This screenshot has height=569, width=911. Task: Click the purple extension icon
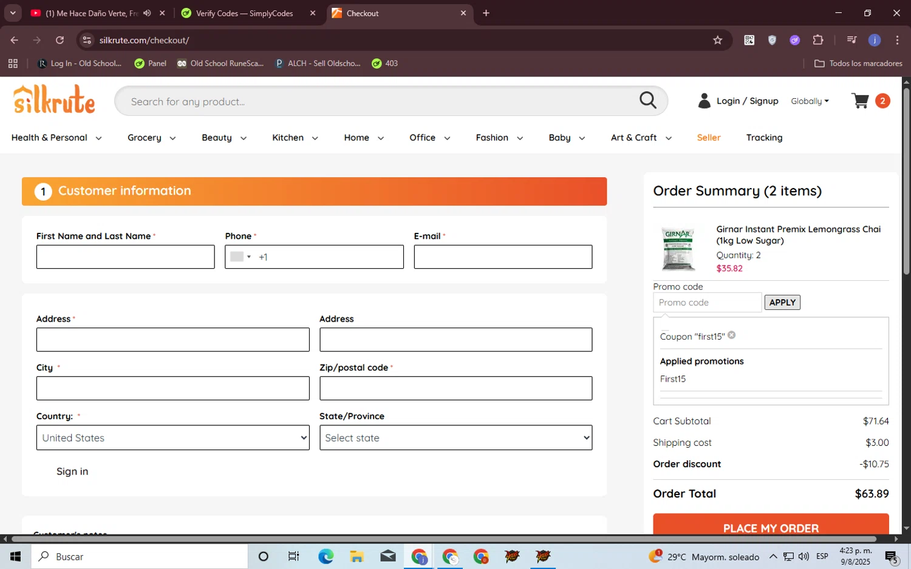tap(795, 40)
